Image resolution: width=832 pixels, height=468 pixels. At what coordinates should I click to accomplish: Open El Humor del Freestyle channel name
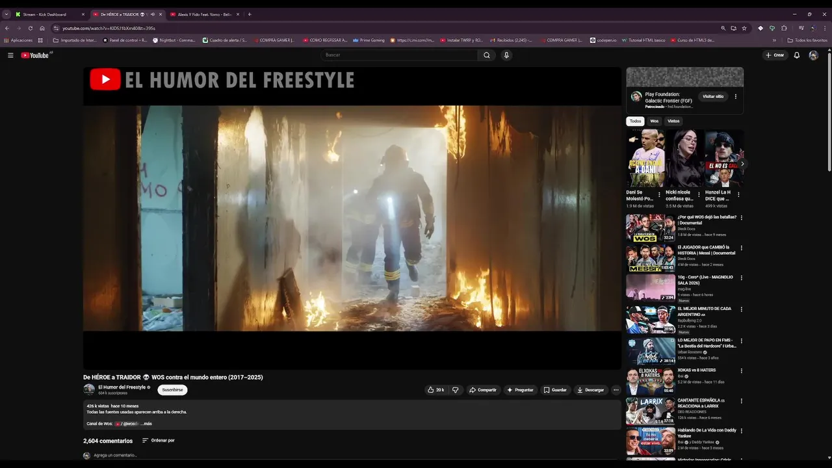[x=122, y=387]
